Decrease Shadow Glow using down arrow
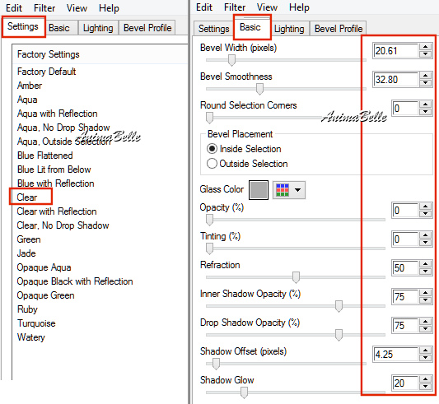Image resolution: width=439 pixels, height=404 pixels. (426, 387)
